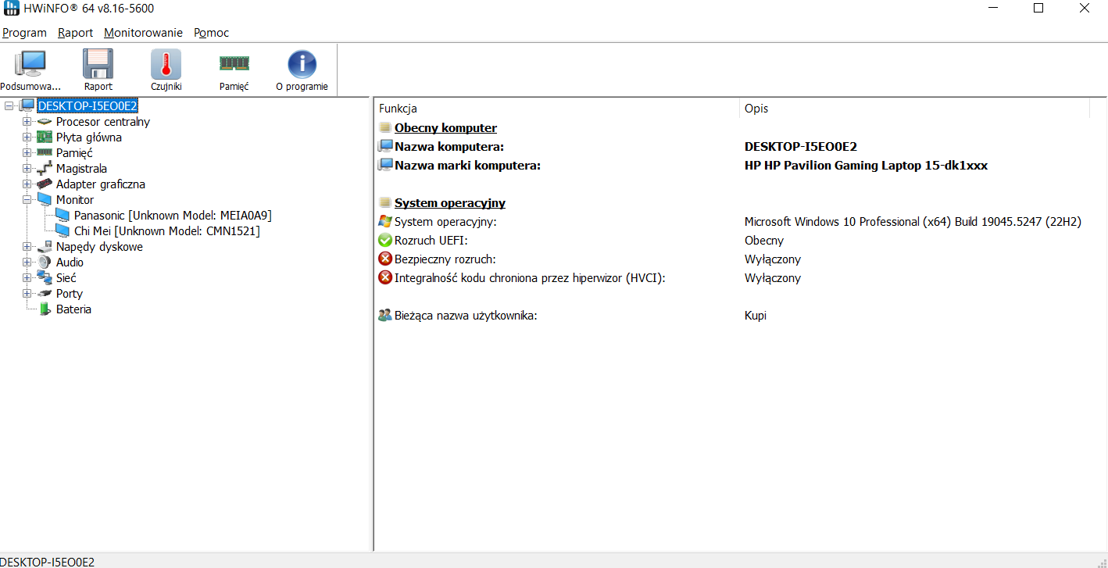Viewport: 1108px width, 568px height.
Task: Click the HP Pavilion Gaming Laptop 15-dk1xxx value
Action: pos(866,166)
